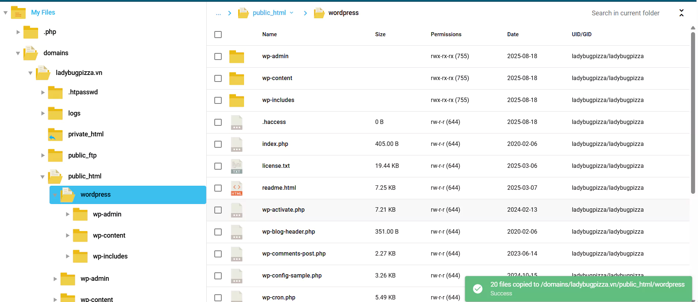Open wp-comments-post.php file name
The height and width of the screenshot is (302, 698).
pos(294,254)
